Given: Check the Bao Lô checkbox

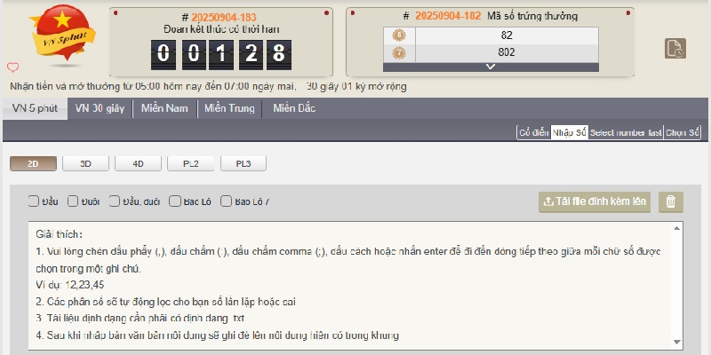Looking at the screenshot, I should tap(175, 201).
